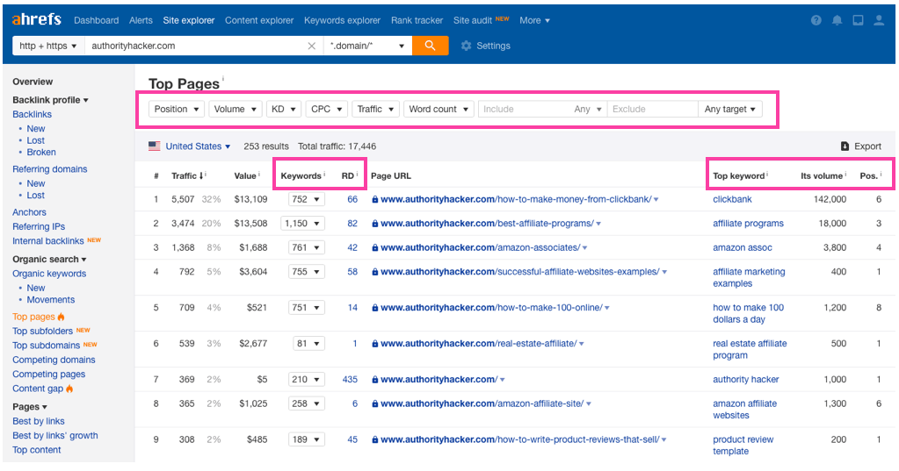Open the Dashboard menu item

tap(97, 20)
